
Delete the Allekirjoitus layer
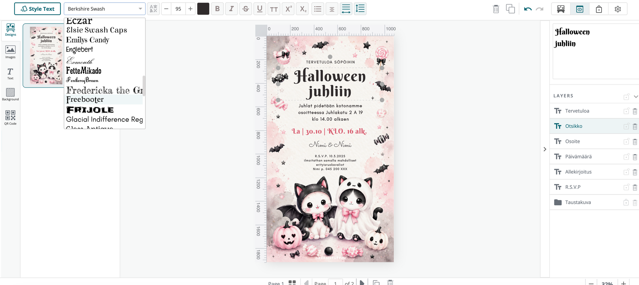(635, 172)
